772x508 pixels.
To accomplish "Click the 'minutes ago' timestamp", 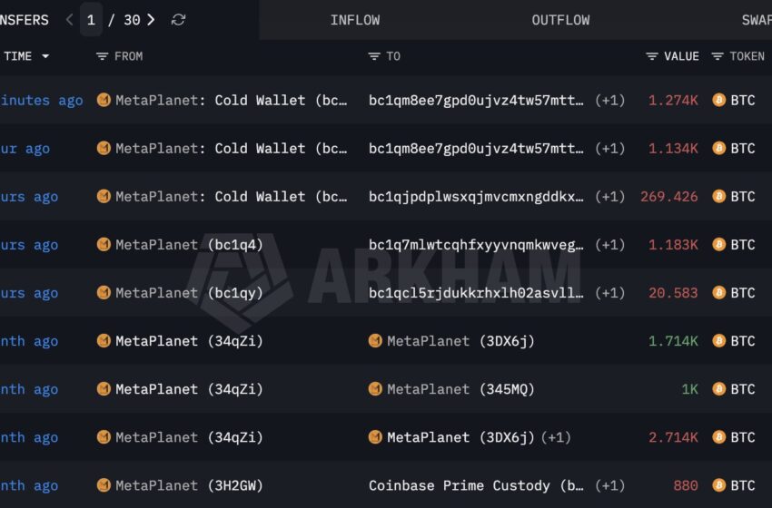I will (42, 101).
